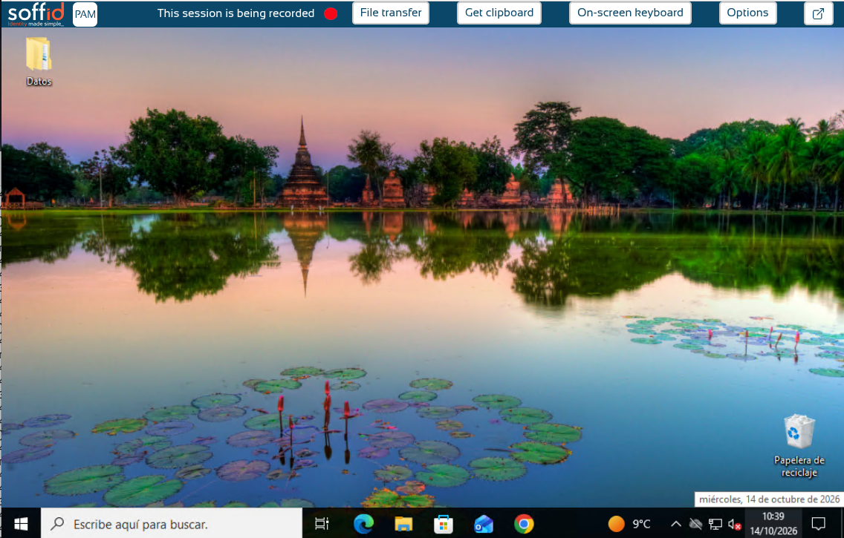Open the Windows Start menu
844x538 pixels.
[x=21, y=523]
